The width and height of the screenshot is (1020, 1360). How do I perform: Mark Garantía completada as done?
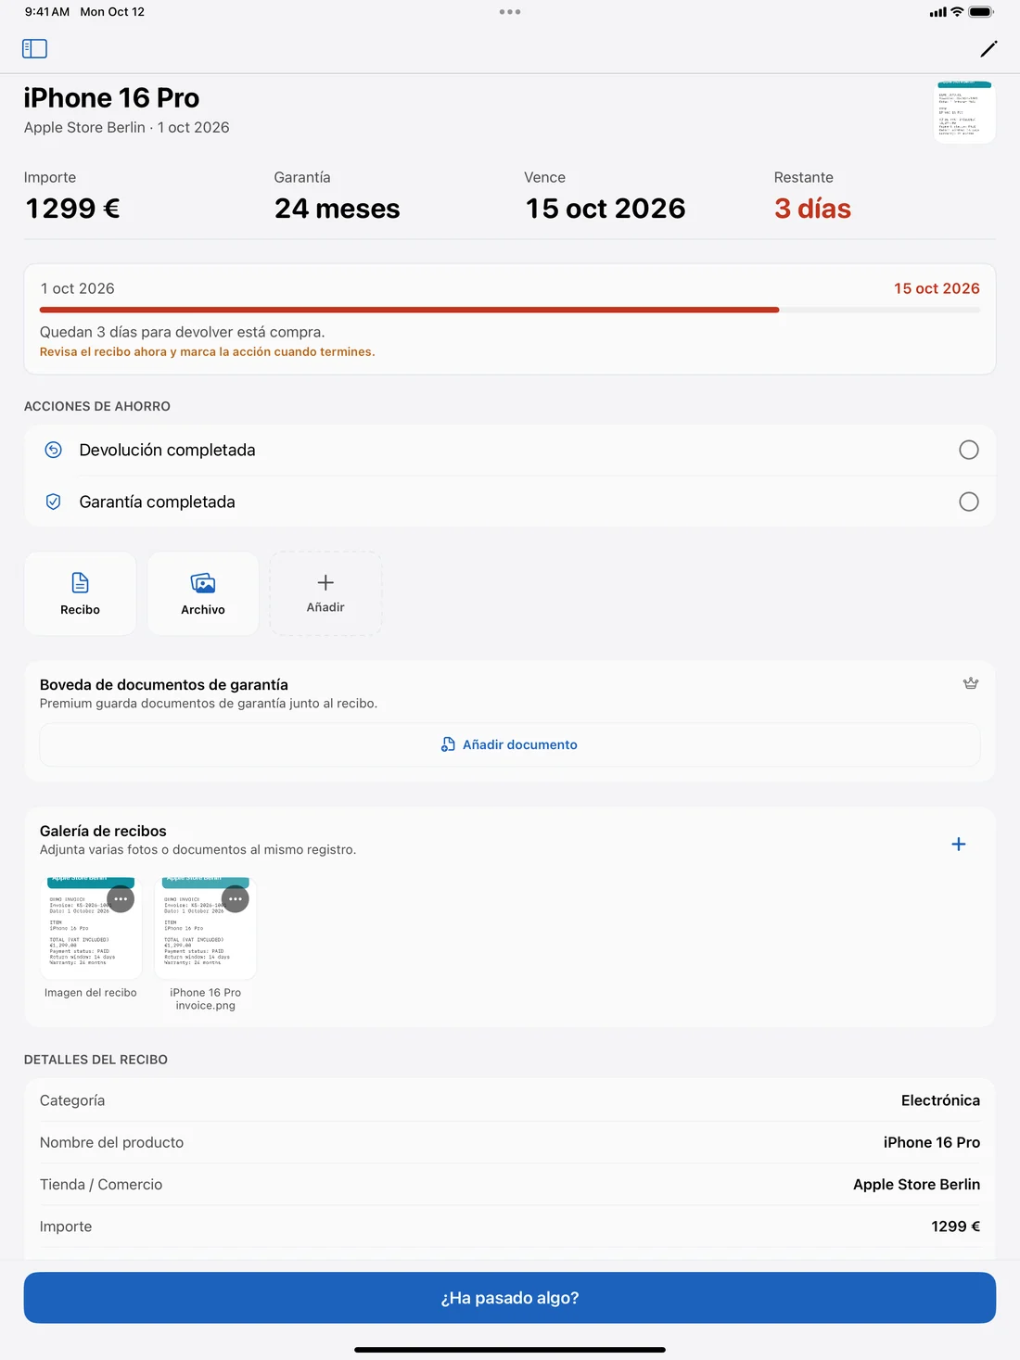click(969, 502)
